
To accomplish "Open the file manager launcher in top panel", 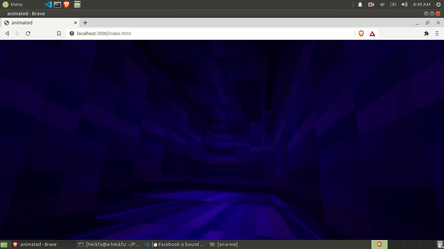I will (x=77, y=5).
